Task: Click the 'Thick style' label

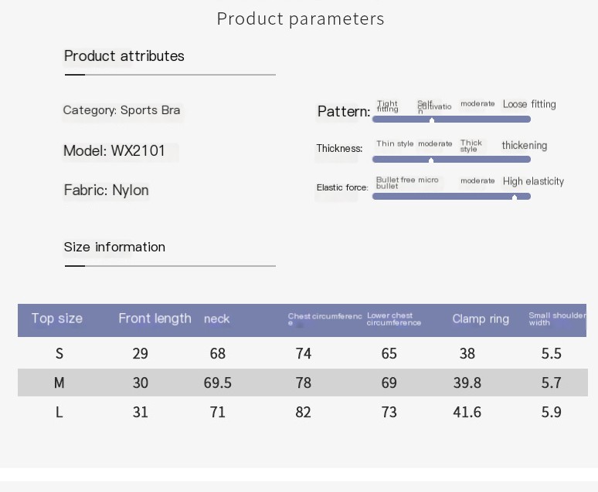Action: click(471, 146)
